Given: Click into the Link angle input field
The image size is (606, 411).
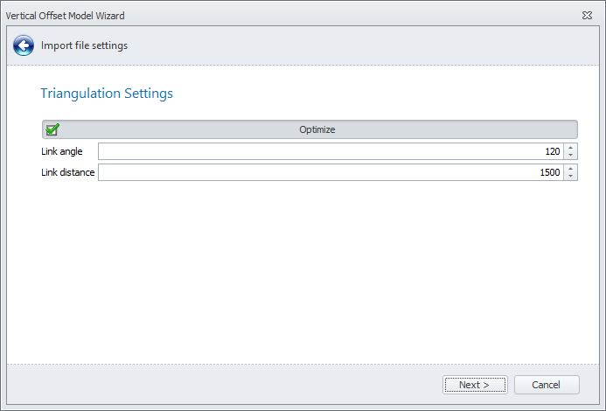Looking at the screenshot, I should pos(324,151).
